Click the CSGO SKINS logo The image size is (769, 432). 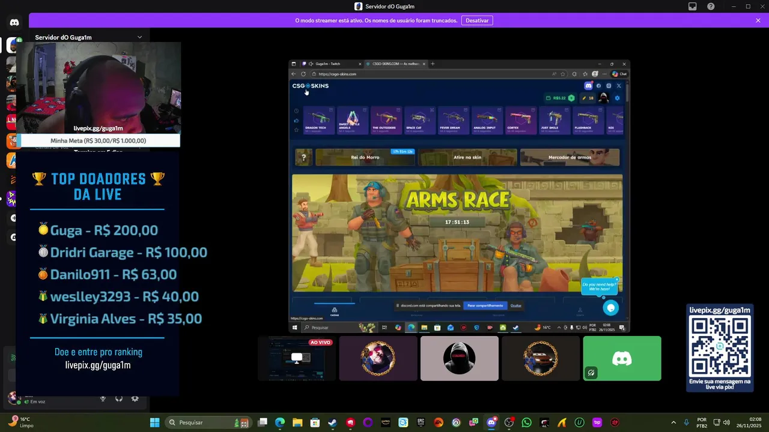tap(311, 86)
